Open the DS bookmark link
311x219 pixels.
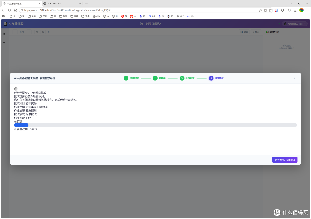point(152,16)
